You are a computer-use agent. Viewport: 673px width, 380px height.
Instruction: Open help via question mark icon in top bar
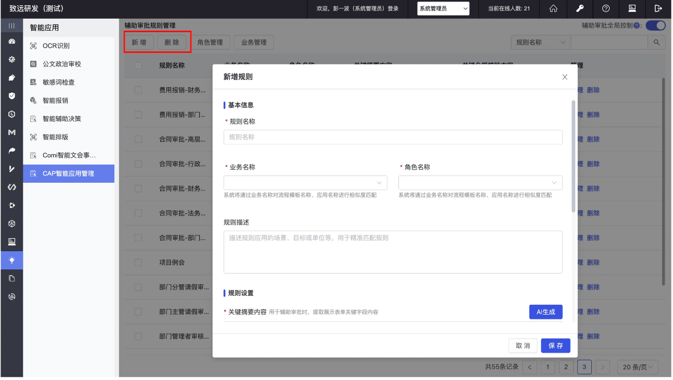606,8
